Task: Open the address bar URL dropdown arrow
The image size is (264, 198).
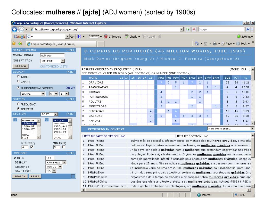Action: (181, 29)
